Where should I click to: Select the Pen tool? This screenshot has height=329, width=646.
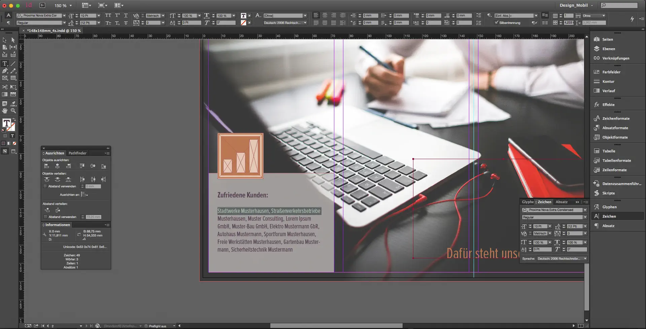pyautogui.click(x=5, y=71)
